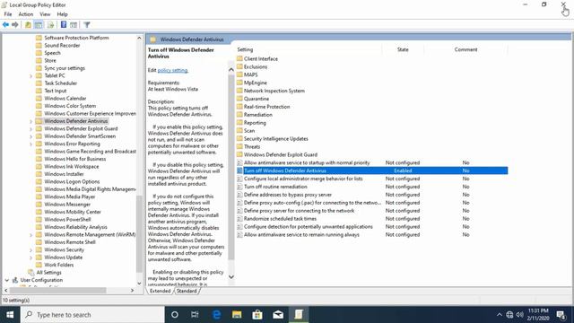This screenshot has height=323, width=574.
Task: Select the Store tree item
Action: tap(50, 60)
